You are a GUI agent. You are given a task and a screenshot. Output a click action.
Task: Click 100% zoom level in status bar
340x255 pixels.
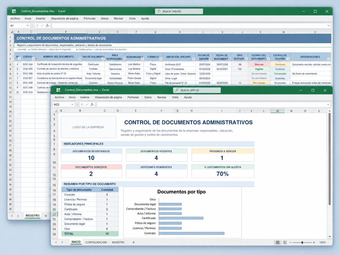323,242
